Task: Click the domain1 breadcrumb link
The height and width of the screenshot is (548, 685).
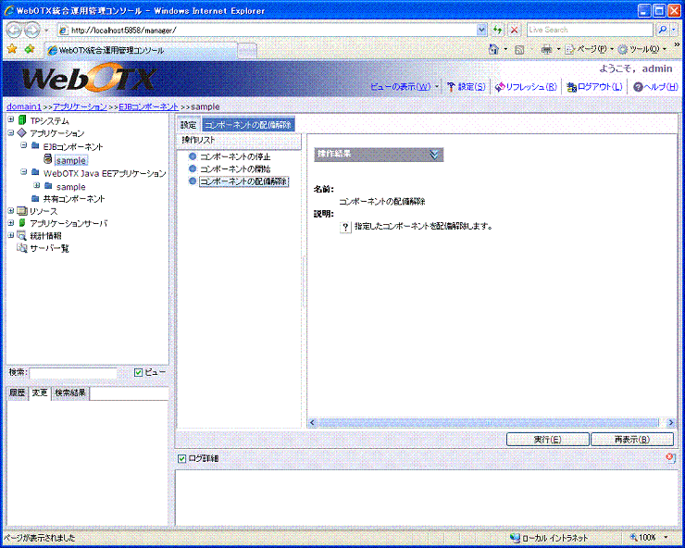Action: 23,106
